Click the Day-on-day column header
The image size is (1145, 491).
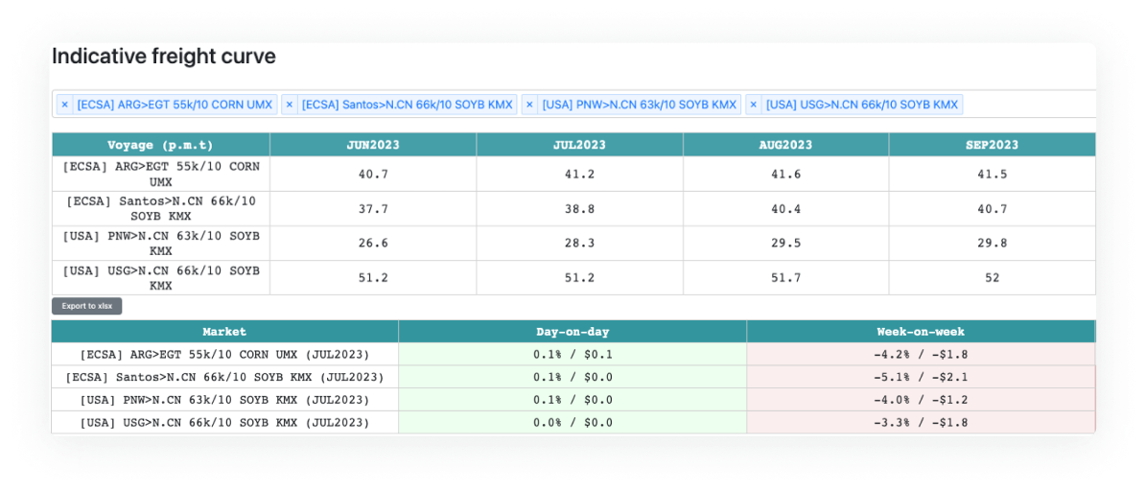[x=572, y=332]
